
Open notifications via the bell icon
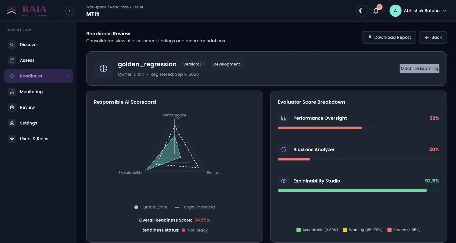(376, 11)
